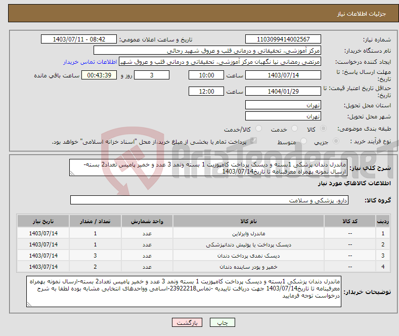Viewport: 399px width, 336px height.
Task: Select the row خمیر و پودر ساینده دندان
Action: click(204, 267)
